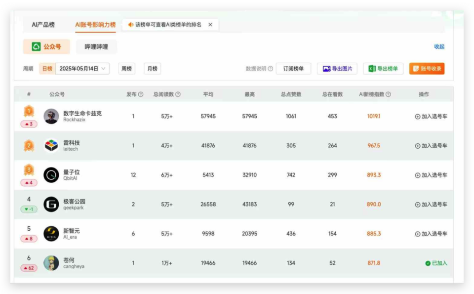
Task: Click the geekpark account ID text
Action: [x=74, y=208]
